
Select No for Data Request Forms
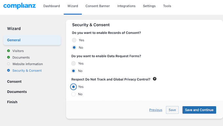pos(73,71)
